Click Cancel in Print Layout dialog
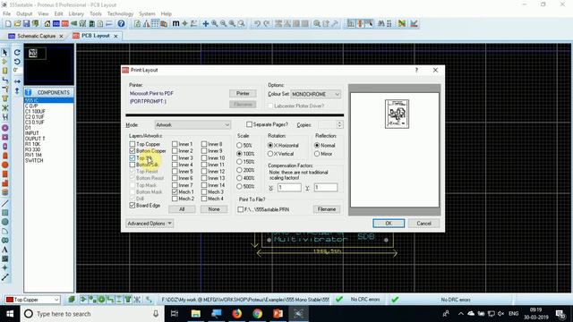 pyautogui.click(x=423, y=223)
